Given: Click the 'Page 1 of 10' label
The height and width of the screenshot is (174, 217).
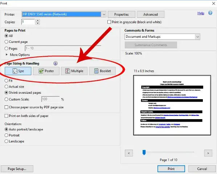Looking at the screenshot, I should 168,160.
